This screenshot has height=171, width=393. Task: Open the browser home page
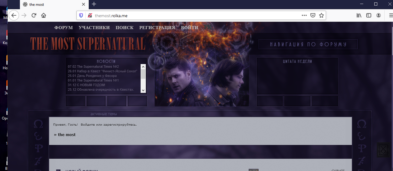[44, 15]
